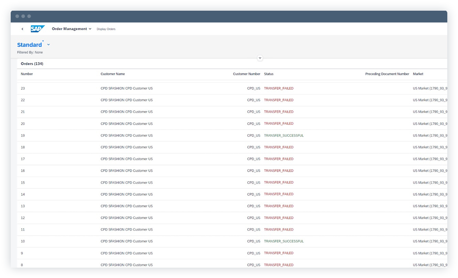Image resolution: width=458 pixels, height=278 pixels.
Task: Open the collapse header chevron below Filtered By
Action: tap(260, 58)
